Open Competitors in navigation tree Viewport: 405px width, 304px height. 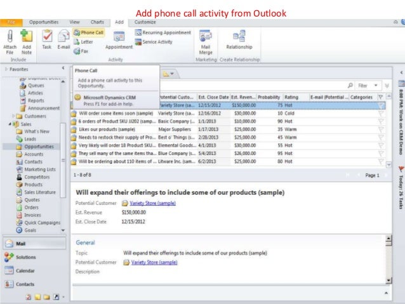tap(32, 177)
